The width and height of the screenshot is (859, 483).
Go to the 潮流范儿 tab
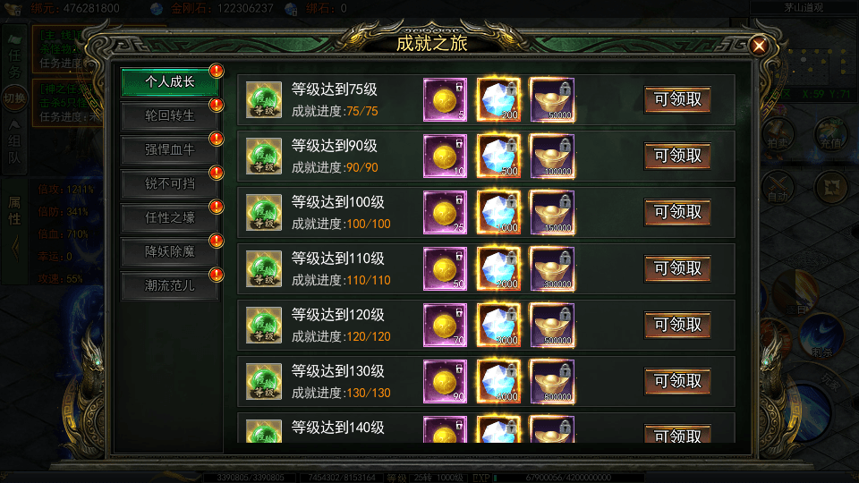(169, 285)
